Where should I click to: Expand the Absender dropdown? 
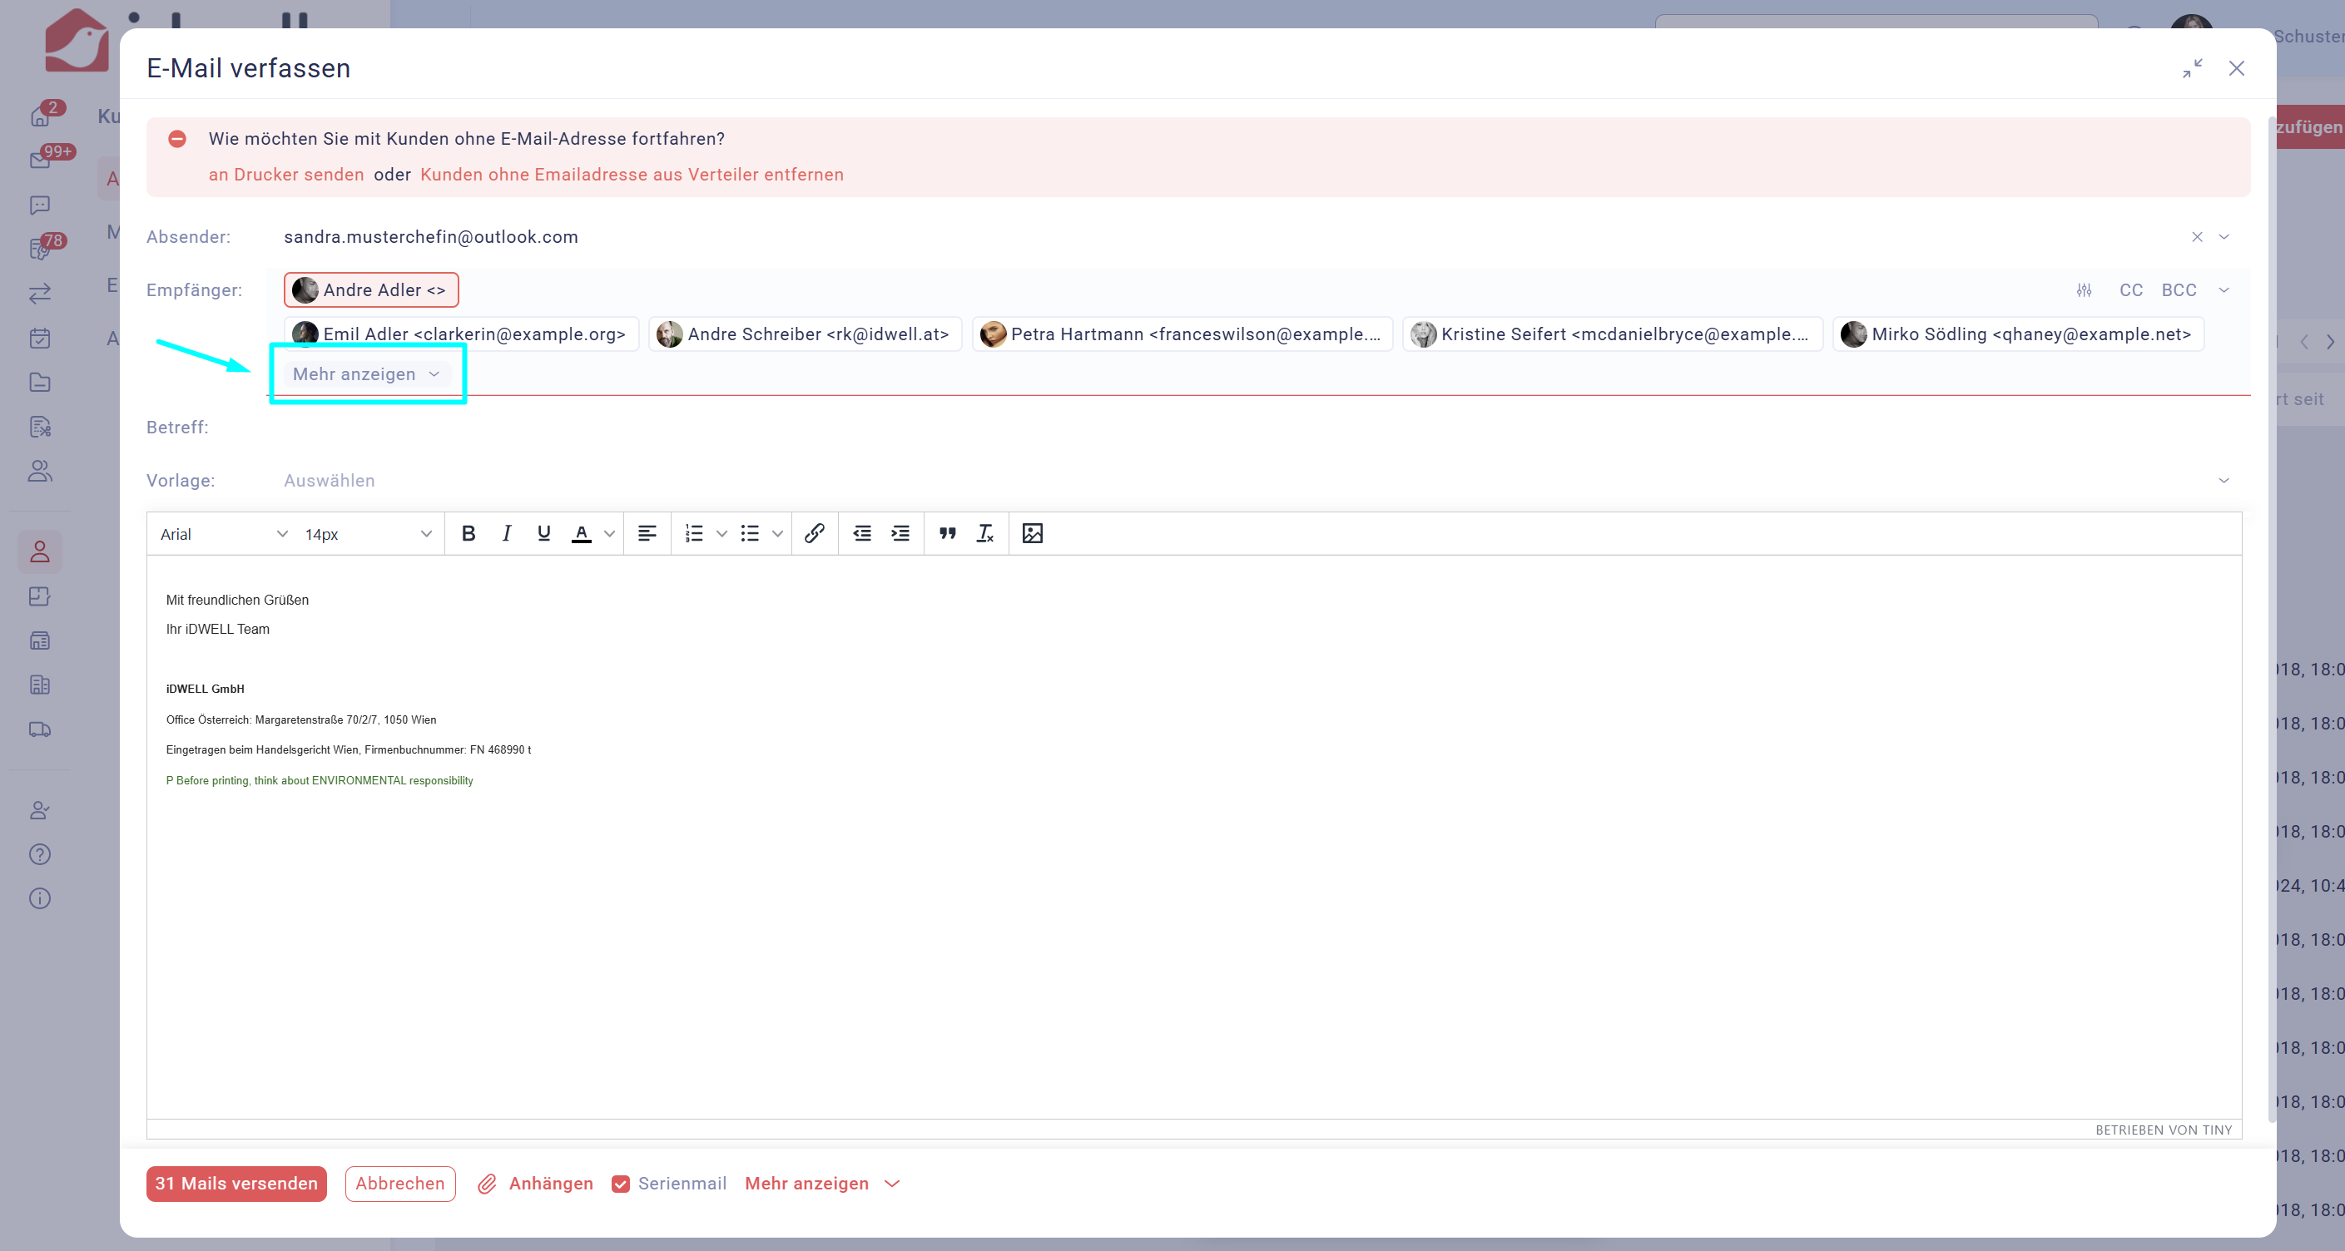[x=2223, y=236]
